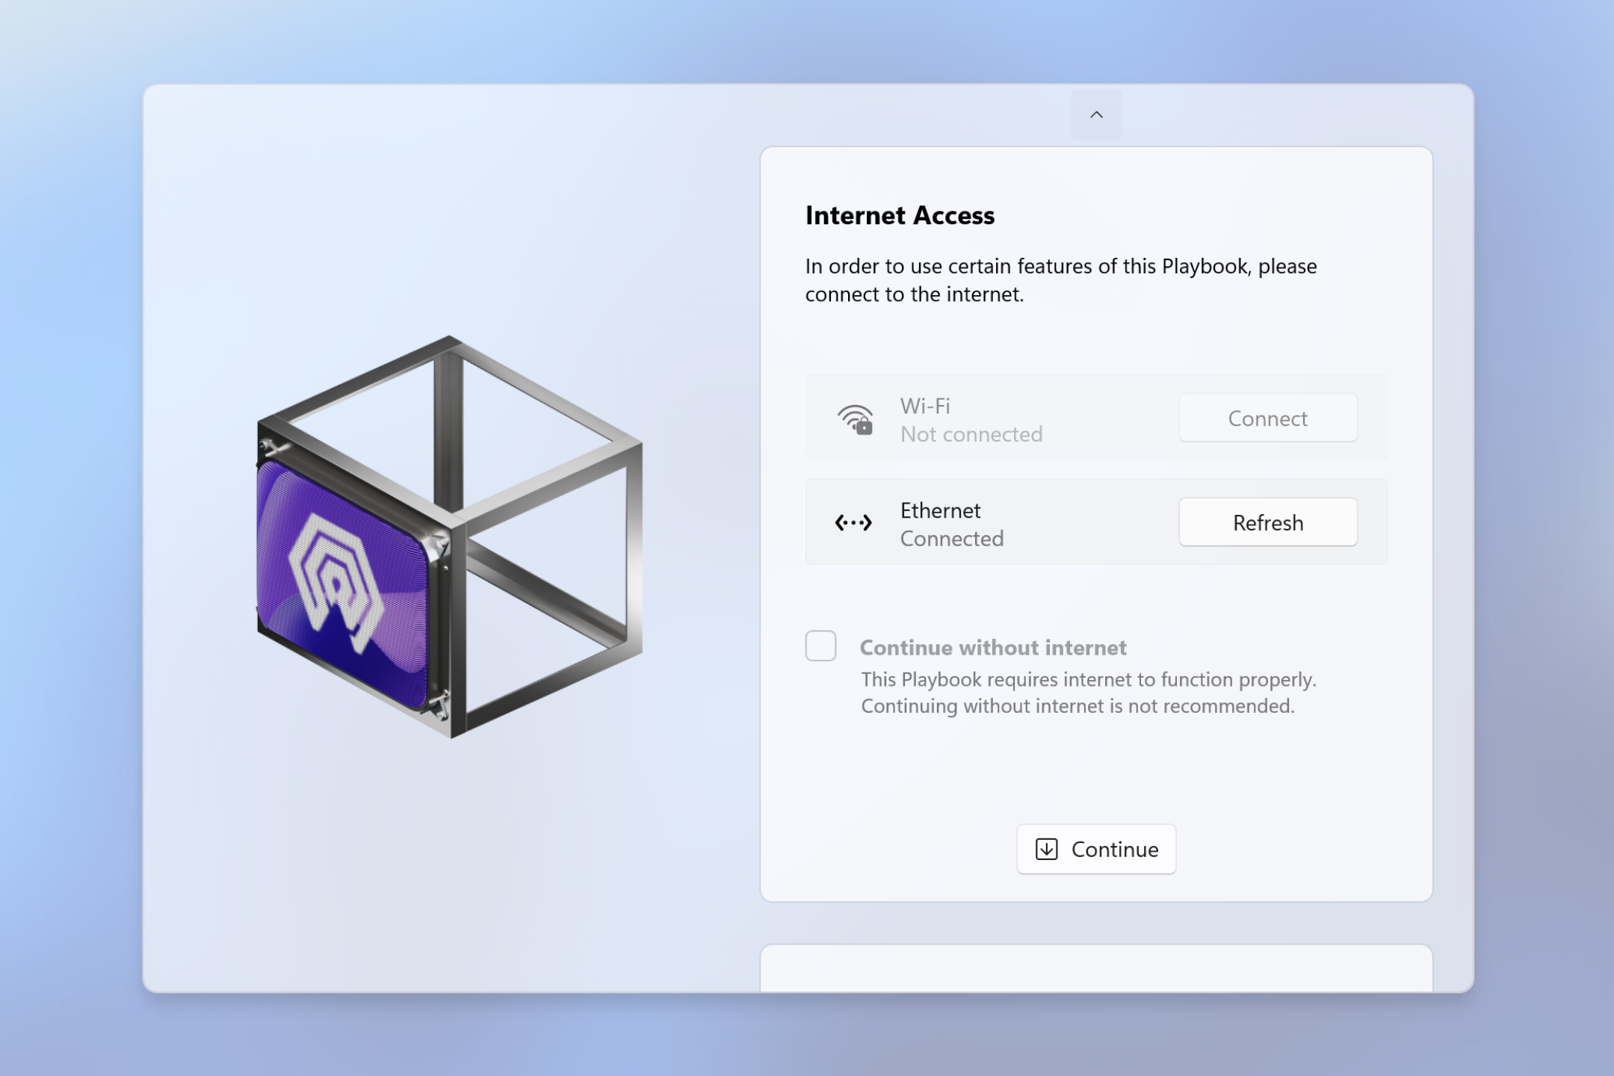Tick the Continue without internet checkbox
Viewport: 1614px width, 1076px height.
pyautogui.click(x=820, y=646)
